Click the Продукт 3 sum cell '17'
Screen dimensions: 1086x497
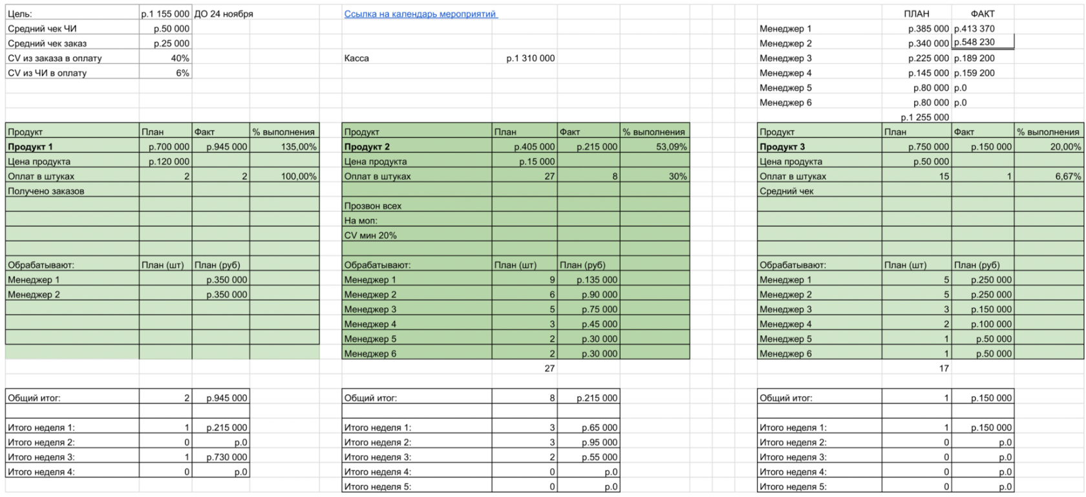point(917,368)
